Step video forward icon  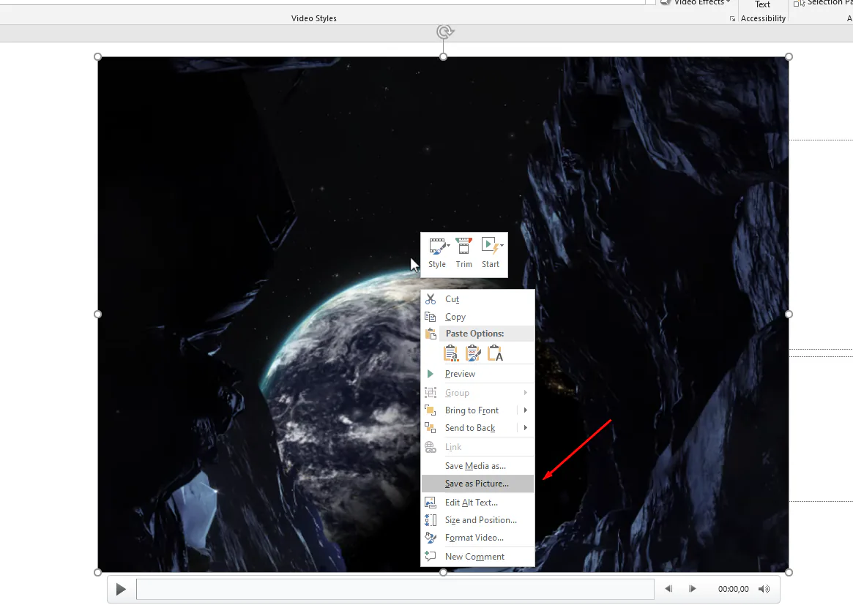(692, 589)
